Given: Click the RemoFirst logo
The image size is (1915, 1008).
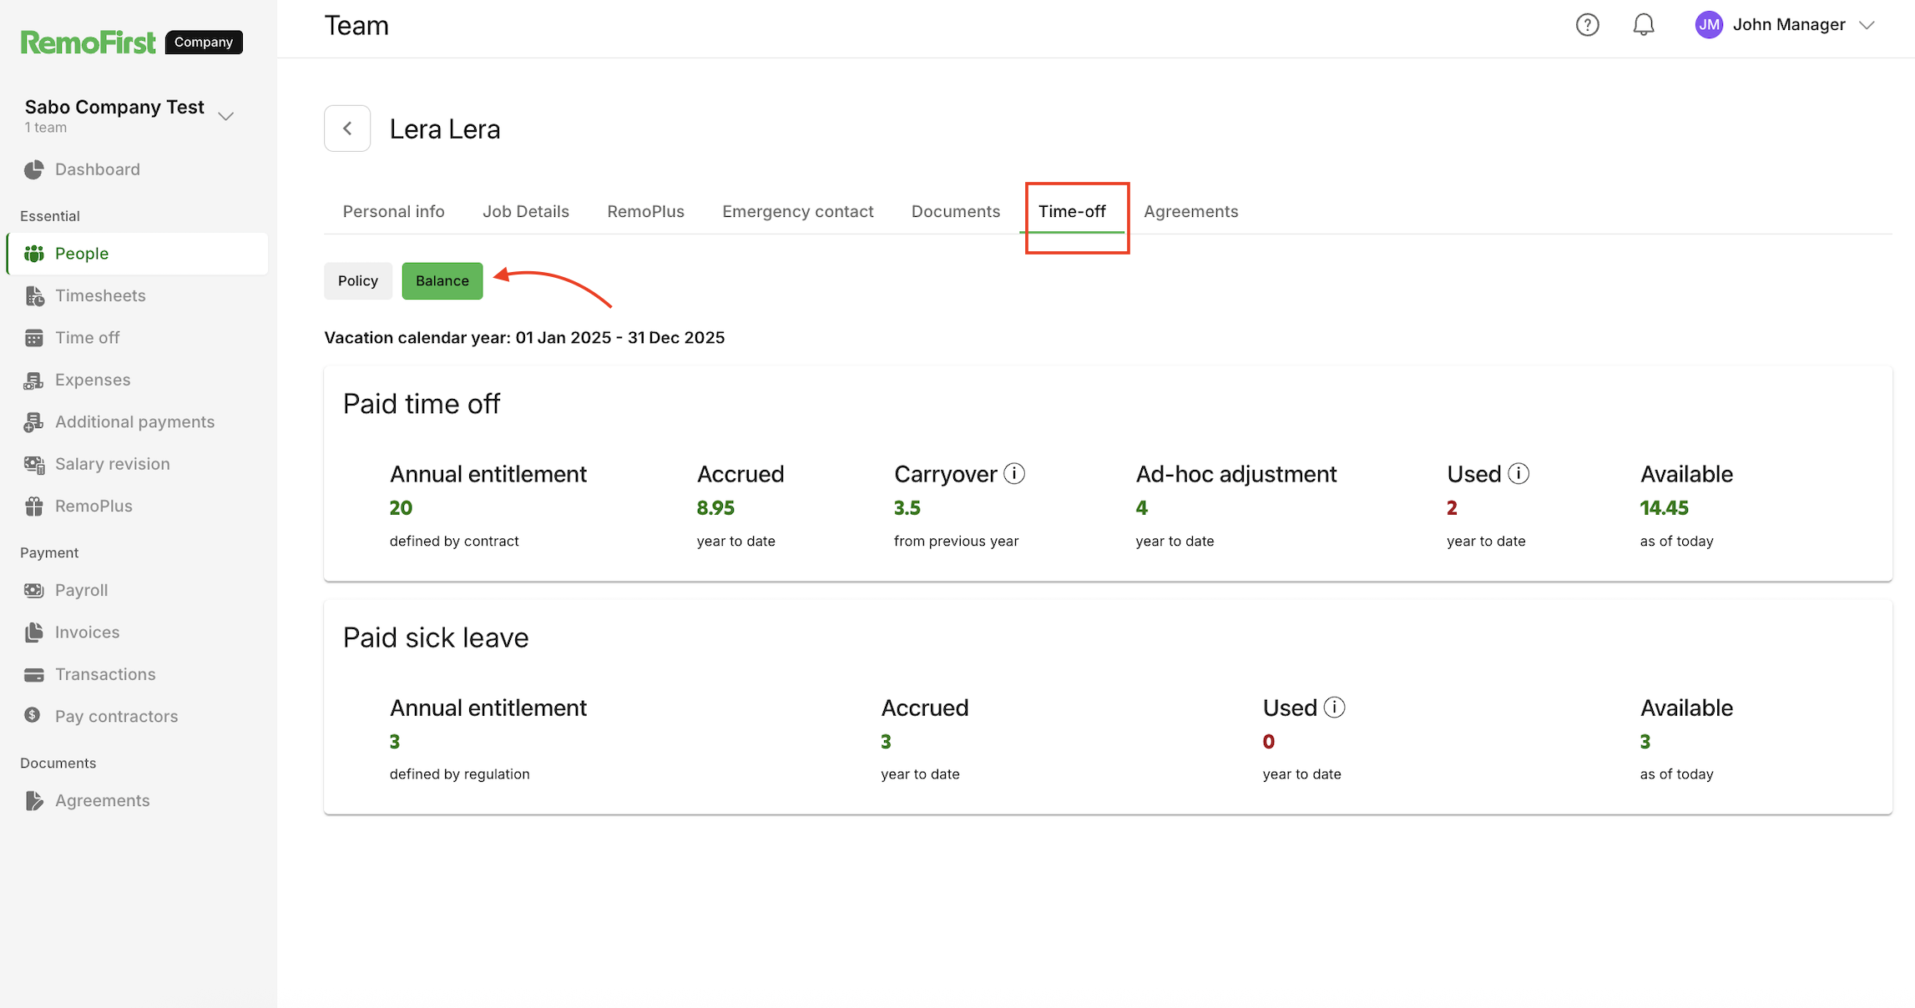Looking at the screenshot, I should coord(88,43).
